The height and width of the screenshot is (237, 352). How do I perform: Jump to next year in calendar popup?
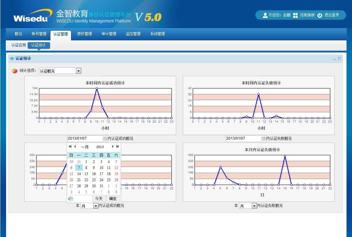118,147
